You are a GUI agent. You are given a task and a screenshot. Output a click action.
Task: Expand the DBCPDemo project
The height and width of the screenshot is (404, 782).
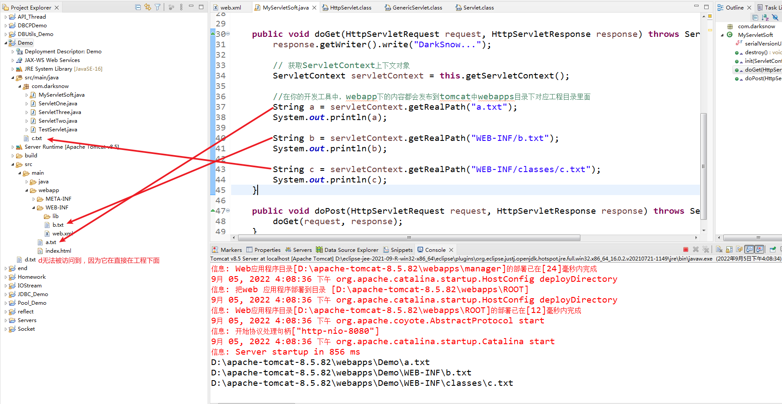(x=6, y=26)
